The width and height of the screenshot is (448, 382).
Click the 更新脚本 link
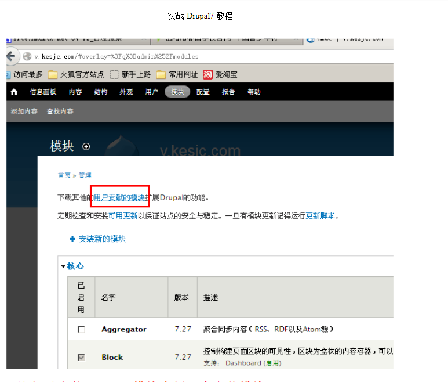[320, 216]
